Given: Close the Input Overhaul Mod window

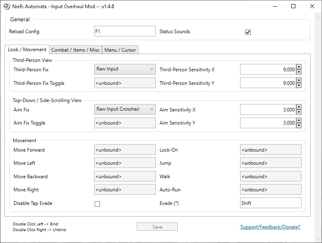Looking at the screenshot, I should click(312, 7).
